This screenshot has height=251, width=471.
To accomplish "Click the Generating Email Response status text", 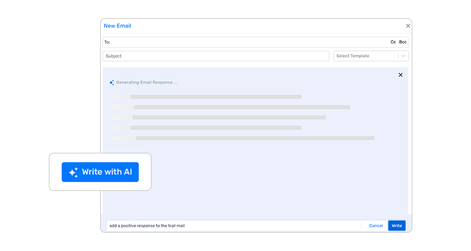I will coord(147,83).
